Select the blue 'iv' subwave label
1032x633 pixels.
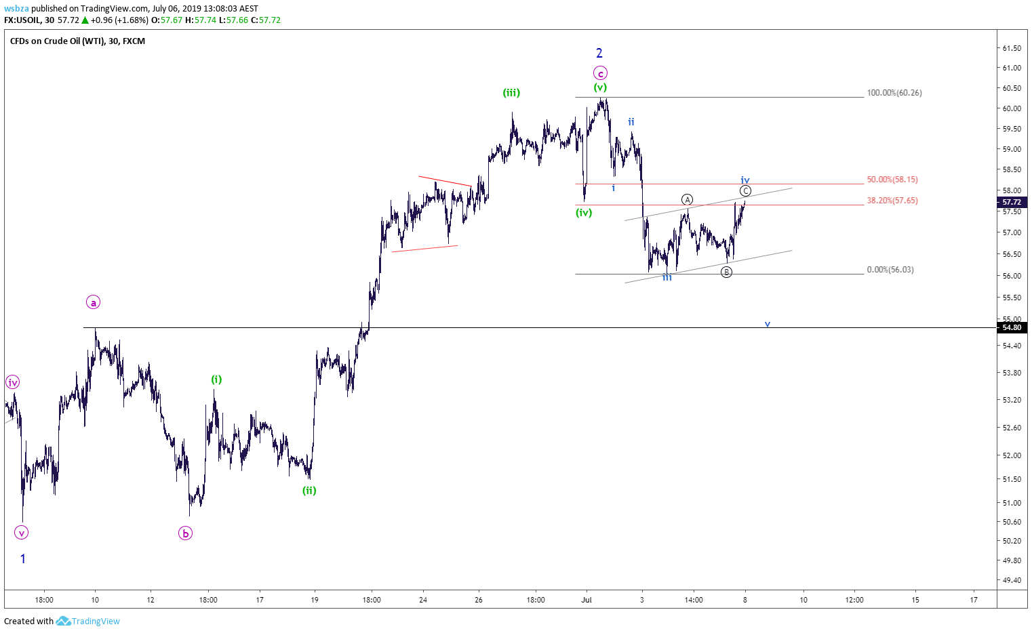click(745, 180)
